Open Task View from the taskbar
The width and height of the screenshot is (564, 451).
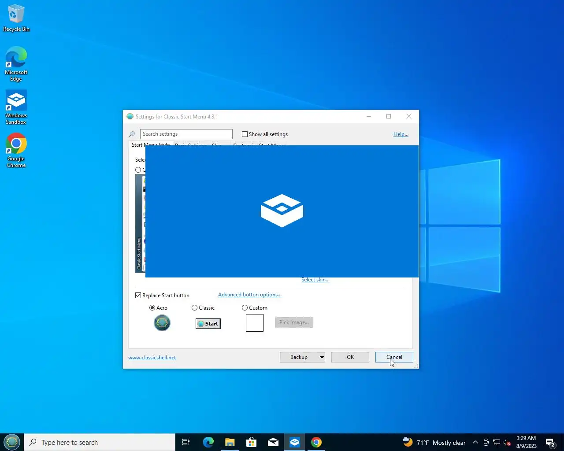(x=186, y=442)
